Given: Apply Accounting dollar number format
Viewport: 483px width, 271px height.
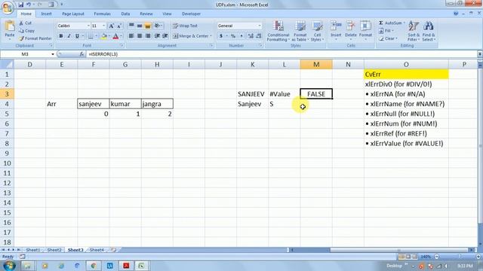Looking at the screenshot, I should click(x=221, y=36).
